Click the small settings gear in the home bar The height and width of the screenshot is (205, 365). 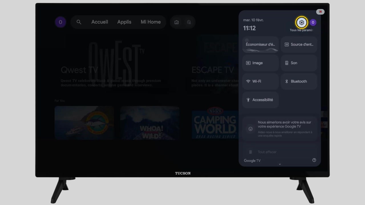(189, 22)
